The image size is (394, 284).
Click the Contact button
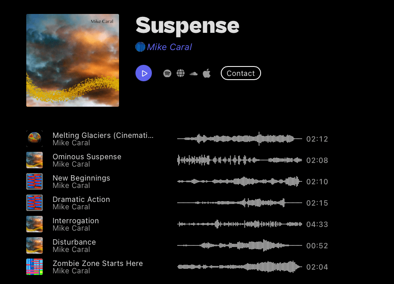(241, 73)
